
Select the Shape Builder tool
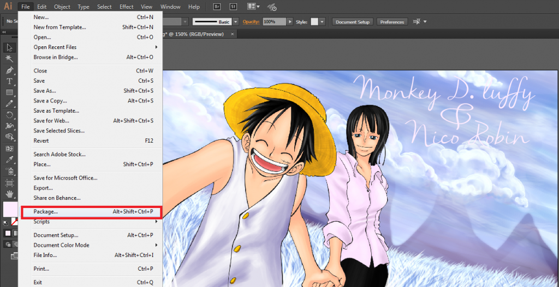9,137
